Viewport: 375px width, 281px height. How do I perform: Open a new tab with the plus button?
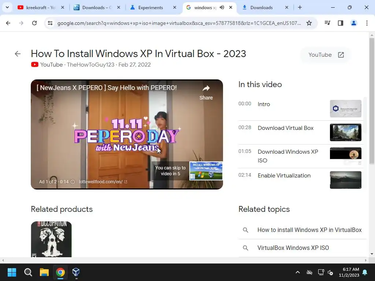tap(300, 7)
